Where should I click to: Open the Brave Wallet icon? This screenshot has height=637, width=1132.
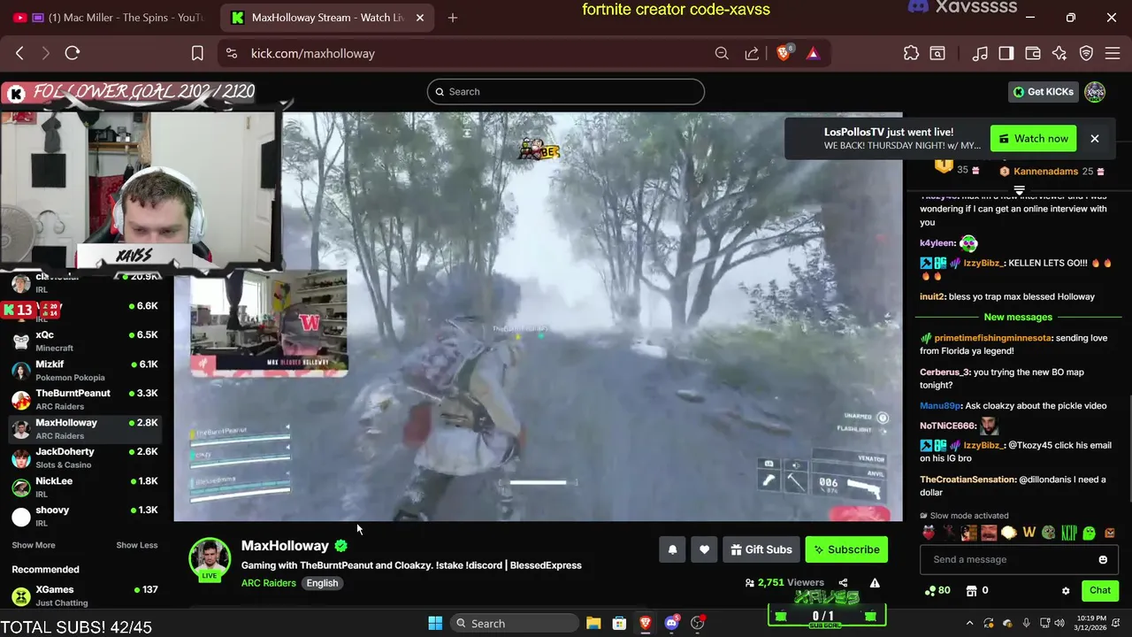1032,53
